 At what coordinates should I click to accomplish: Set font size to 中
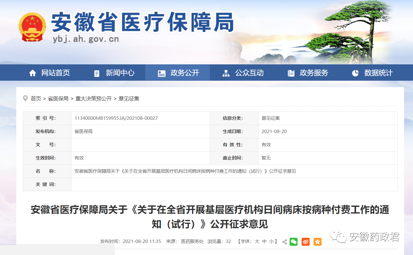264,241
